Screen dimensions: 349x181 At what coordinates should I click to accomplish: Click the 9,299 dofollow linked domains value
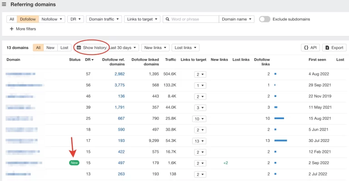[x=154, y=141]
